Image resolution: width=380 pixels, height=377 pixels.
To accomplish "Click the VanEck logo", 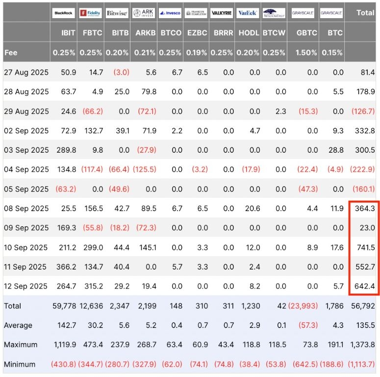I will pyautogui.click(x=248, y=13).
